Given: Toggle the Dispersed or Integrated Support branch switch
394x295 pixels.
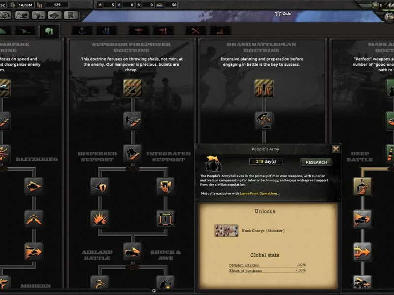Looking at the screenshot, I should 132,169.
